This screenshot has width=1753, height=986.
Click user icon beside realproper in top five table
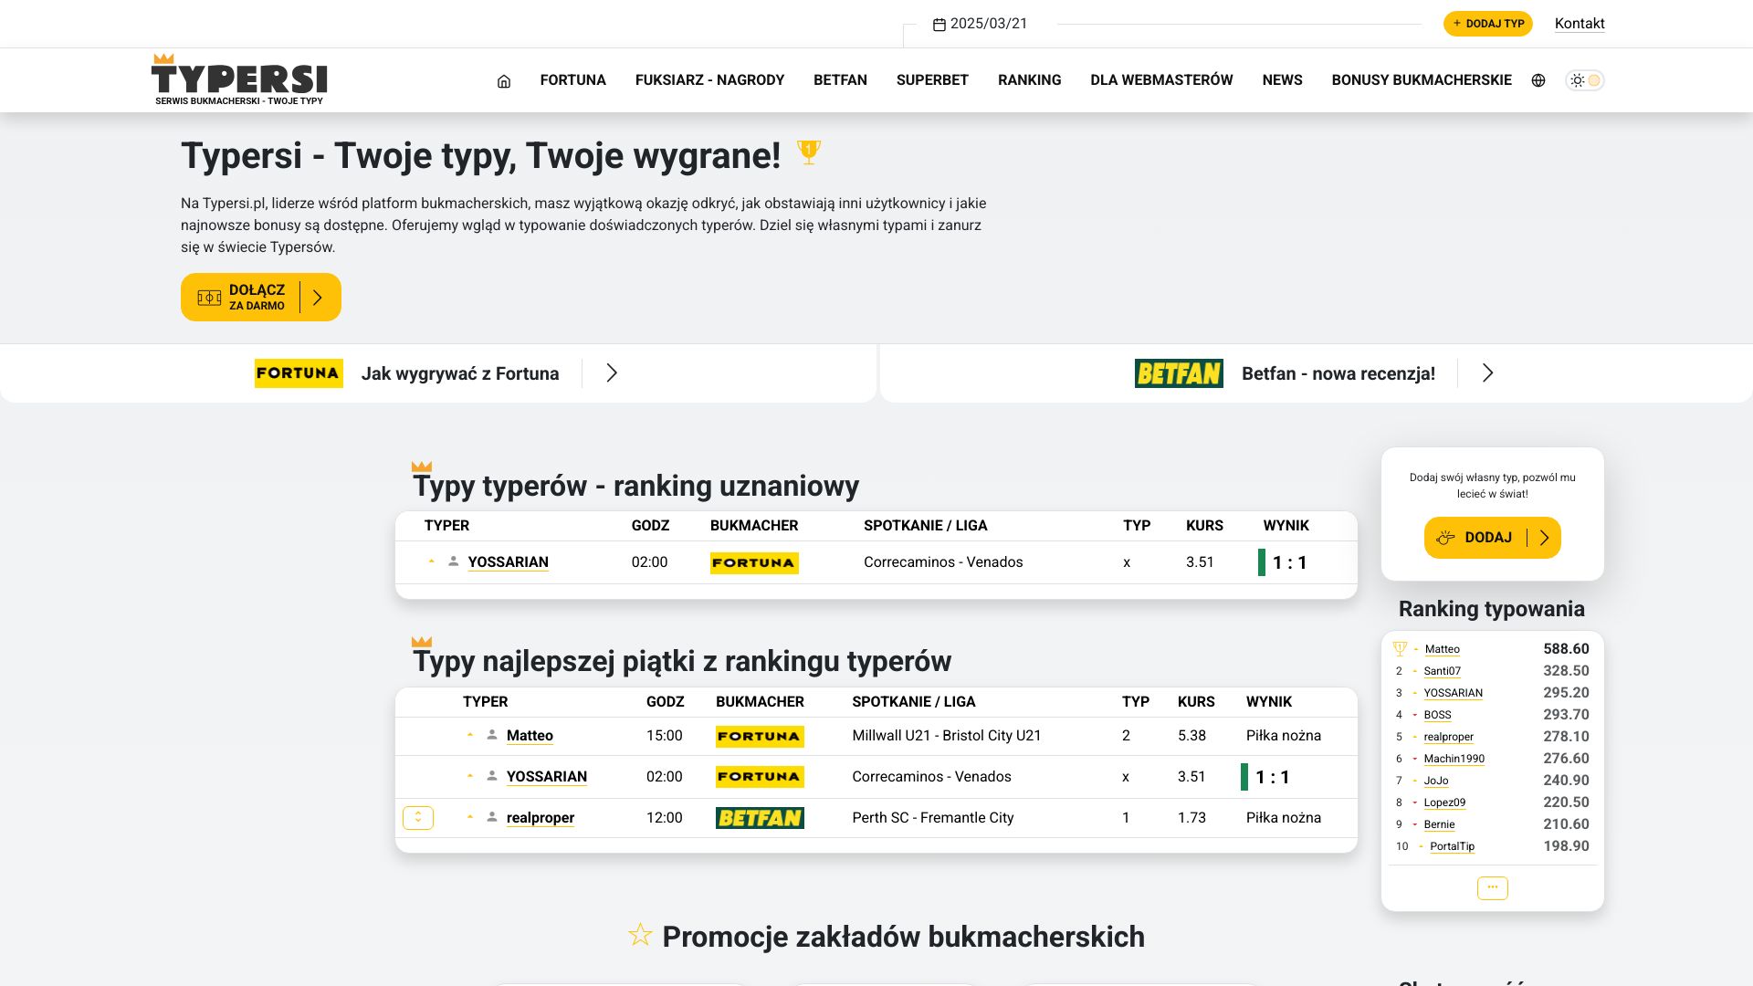tap(491, 817)
